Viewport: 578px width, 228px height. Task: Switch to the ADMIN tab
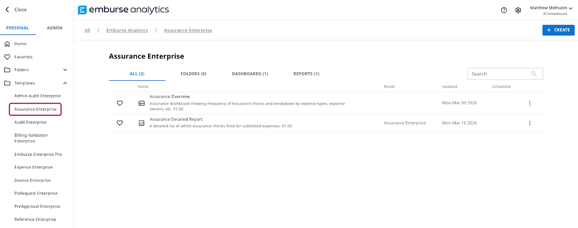pyautogui.click(x=55, y=28)
